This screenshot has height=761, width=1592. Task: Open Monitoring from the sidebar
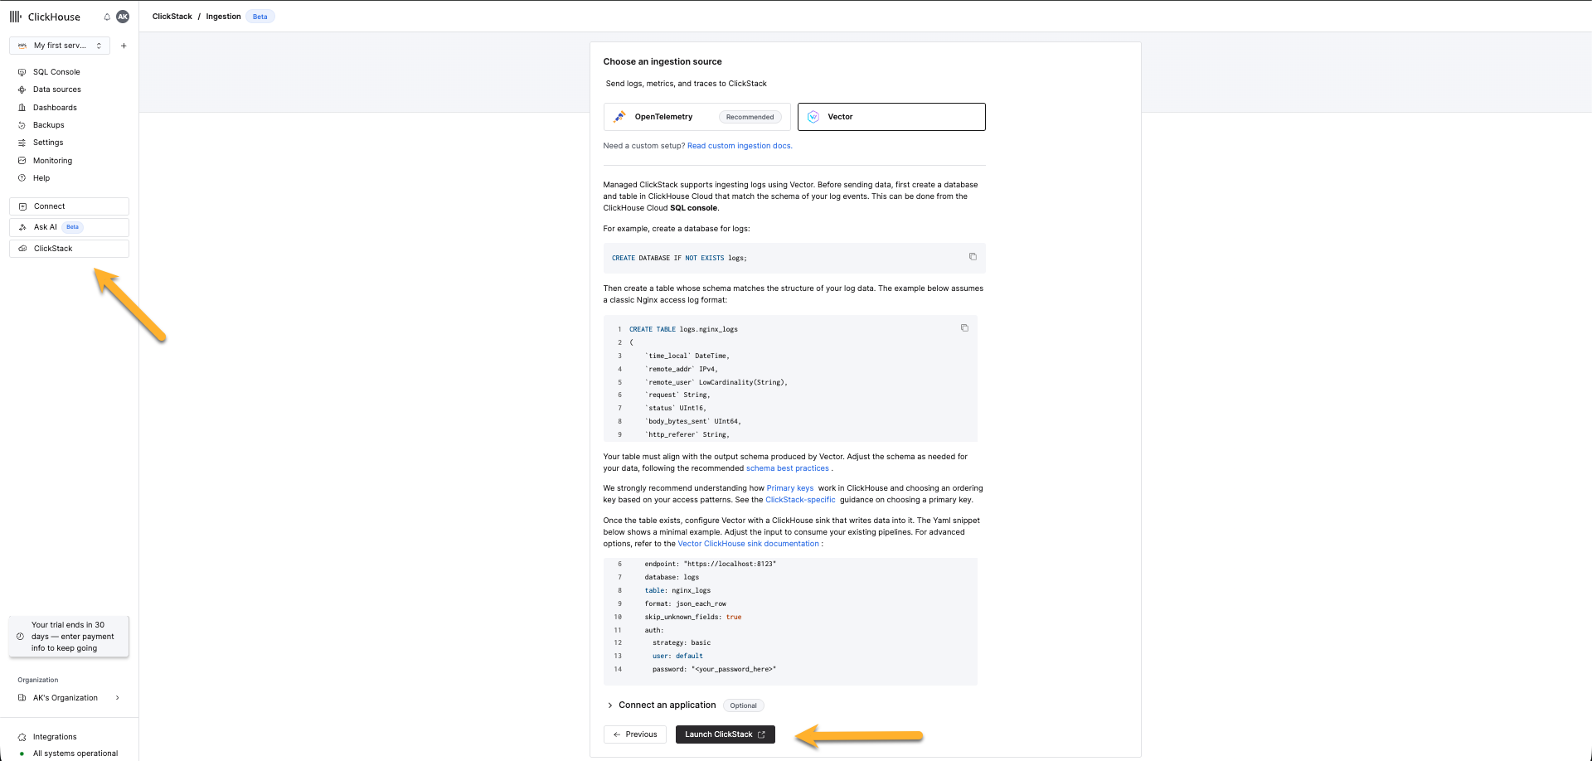coord(51,160)
